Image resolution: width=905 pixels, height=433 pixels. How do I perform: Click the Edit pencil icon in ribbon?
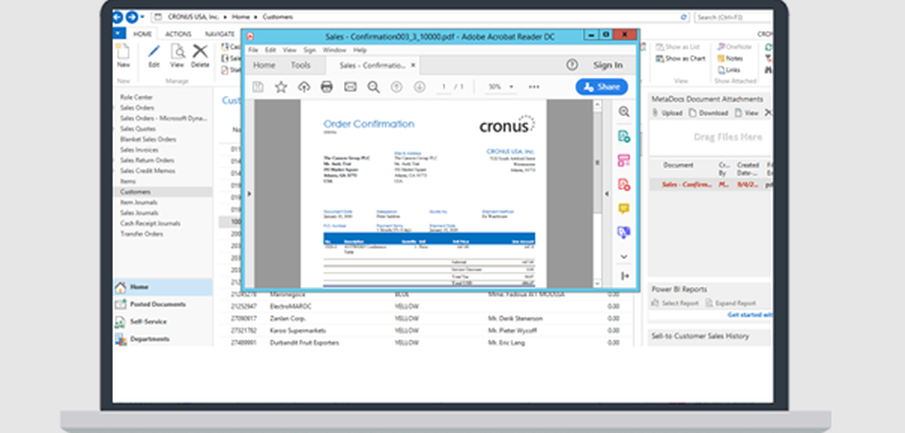[x=154, y=52]
